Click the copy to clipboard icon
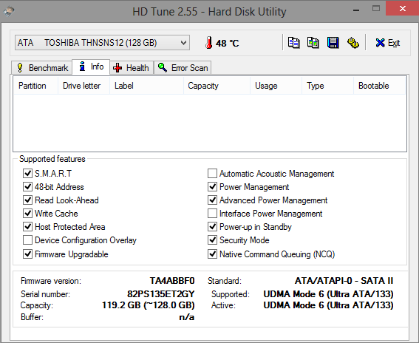The image size is (419, 343). click(294, 43)
